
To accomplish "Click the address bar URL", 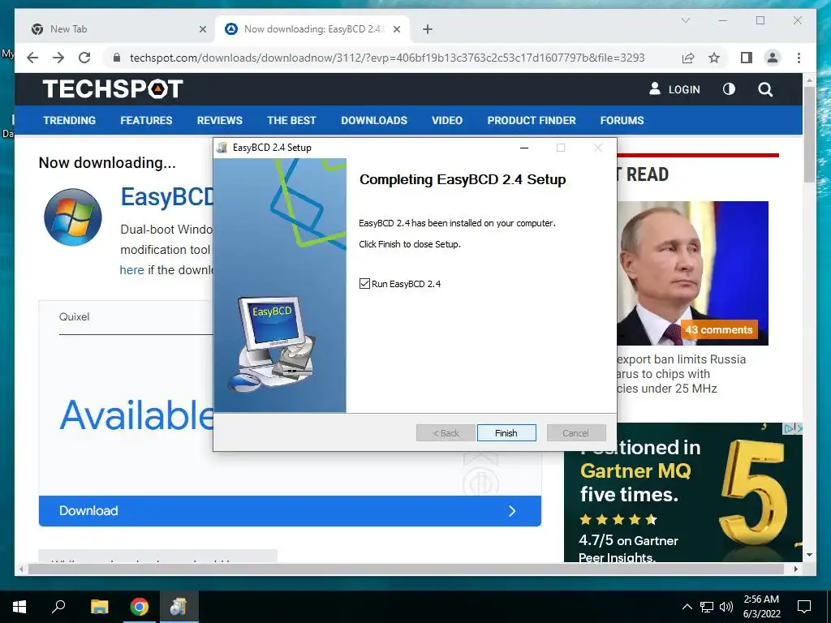I will [x=387, y=58].
